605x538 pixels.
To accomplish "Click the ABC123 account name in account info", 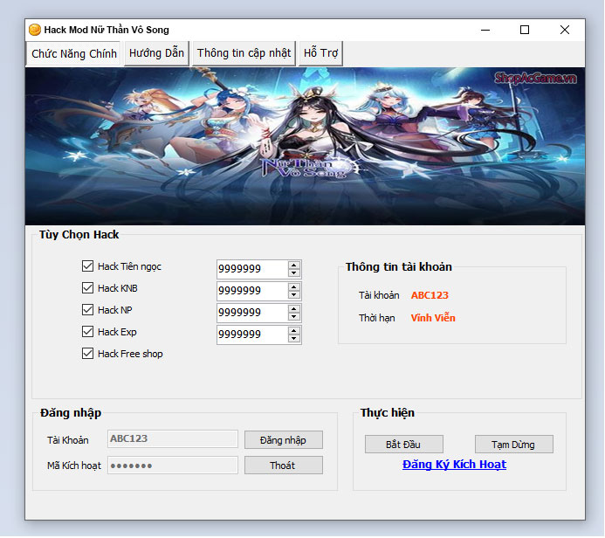I will pos(430,295).
